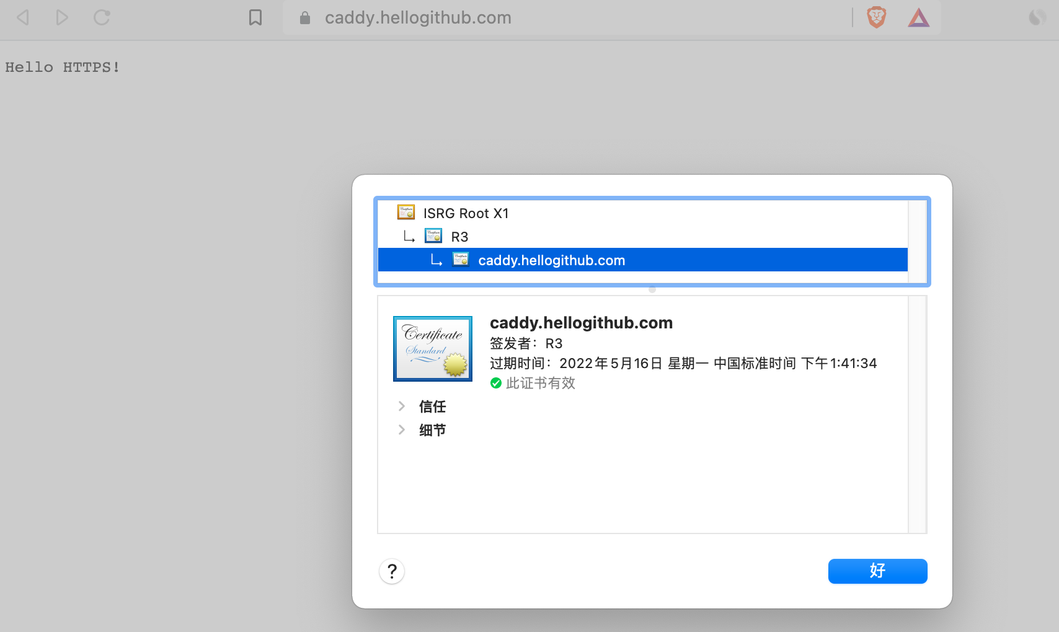Click the address bar URL text

click(x=418, y=18)
